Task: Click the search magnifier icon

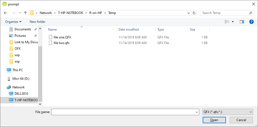Action: [251, 13]
